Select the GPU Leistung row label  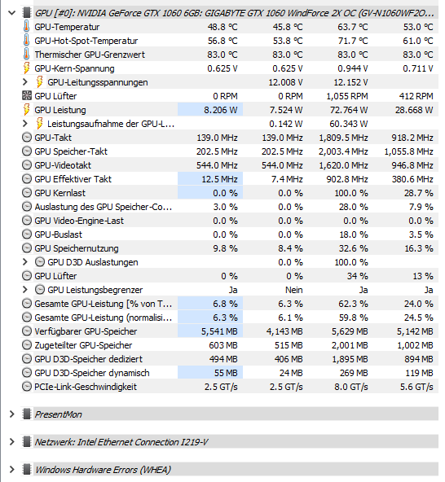pos(60,110)
